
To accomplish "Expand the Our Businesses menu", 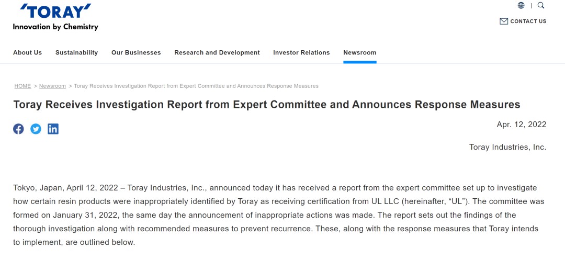I will (x=136, y=53).
